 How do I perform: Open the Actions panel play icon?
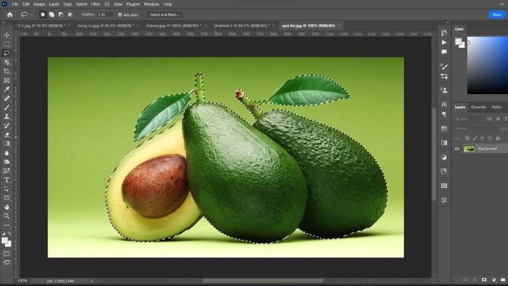pos(444,43)
